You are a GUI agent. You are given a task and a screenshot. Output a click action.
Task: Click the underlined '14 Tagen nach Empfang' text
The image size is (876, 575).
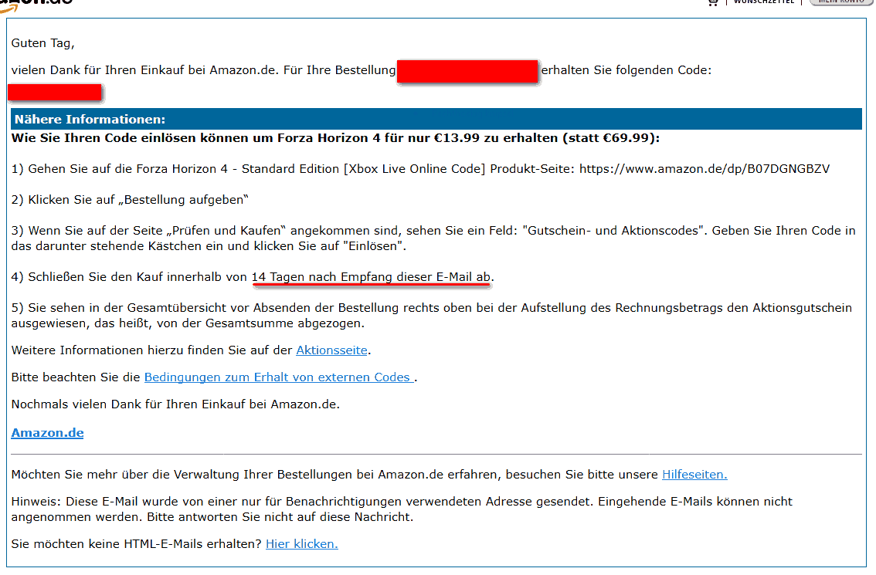coord(371,277)
